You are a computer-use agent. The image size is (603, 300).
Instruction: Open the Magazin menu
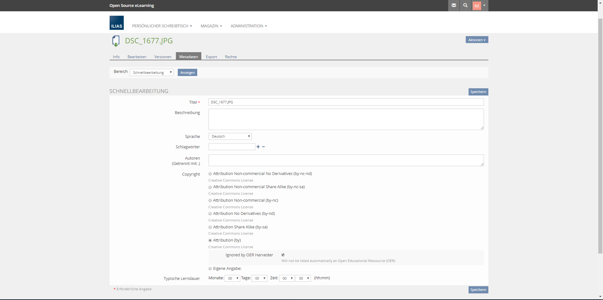[x=211, y=26]
